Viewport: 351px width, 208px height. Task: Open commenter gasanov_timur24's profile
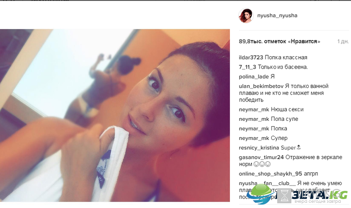(x=261, y=157)
